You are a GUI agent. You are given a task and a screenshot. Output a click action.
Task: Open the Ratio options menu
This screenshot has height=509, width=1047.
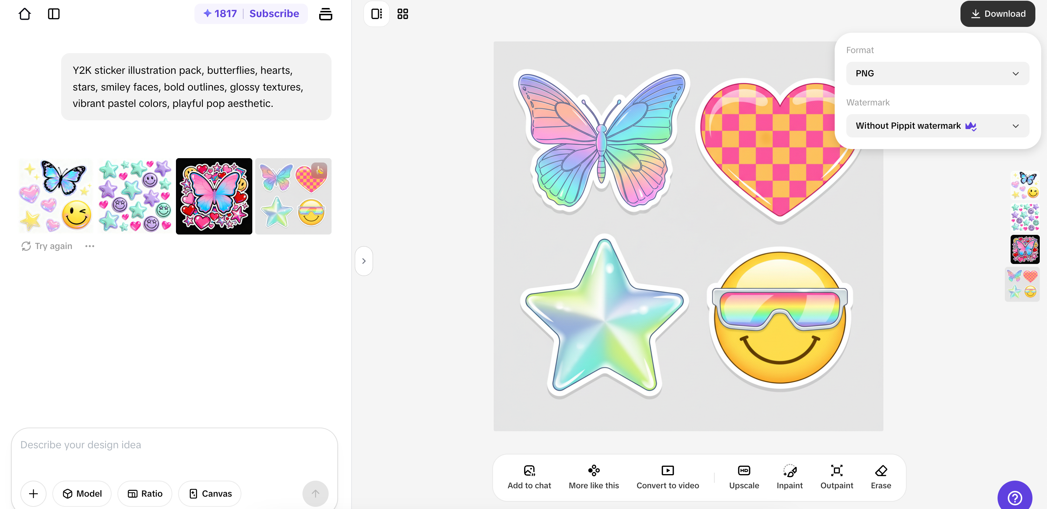[145, 494]
